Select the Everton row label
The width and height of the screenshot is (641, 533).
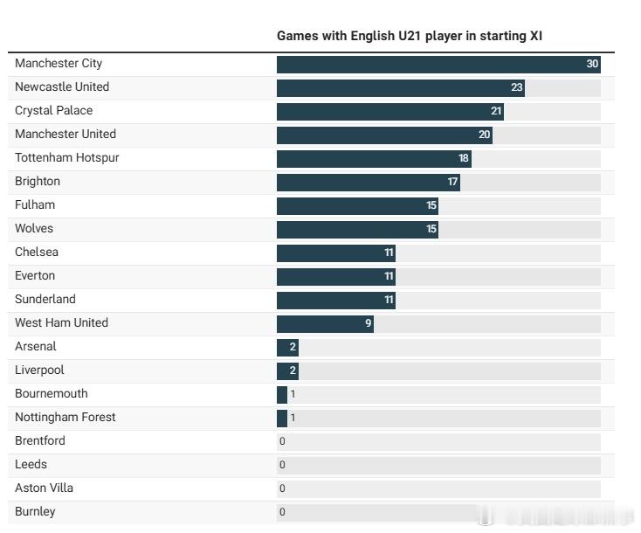click(35, 275)
